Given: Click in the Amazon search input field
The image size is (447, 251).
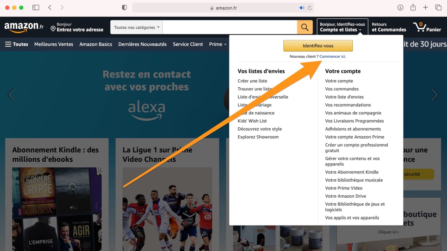Looking at the screenshot, I should tap(230, 27).
